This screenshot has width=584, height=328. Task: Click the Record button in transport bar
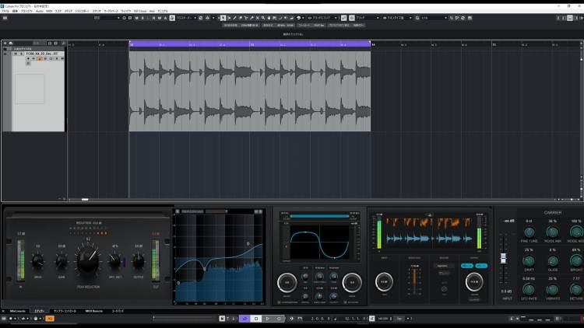(x=279, y=319)
